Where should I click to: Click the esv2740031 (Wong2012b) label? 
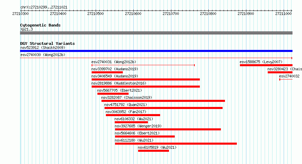[x=114, y=62]
